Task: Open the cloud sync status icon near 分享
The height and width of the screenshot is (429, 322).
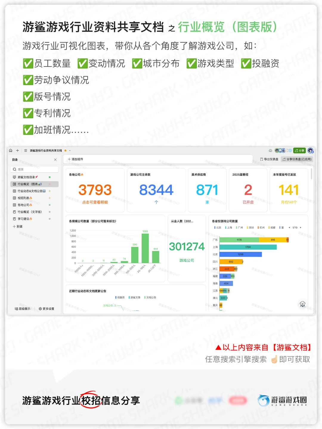Action: [271, 150]
